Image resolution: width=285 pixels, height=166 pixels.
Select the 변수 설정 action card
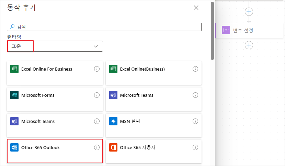pos(249,30)
